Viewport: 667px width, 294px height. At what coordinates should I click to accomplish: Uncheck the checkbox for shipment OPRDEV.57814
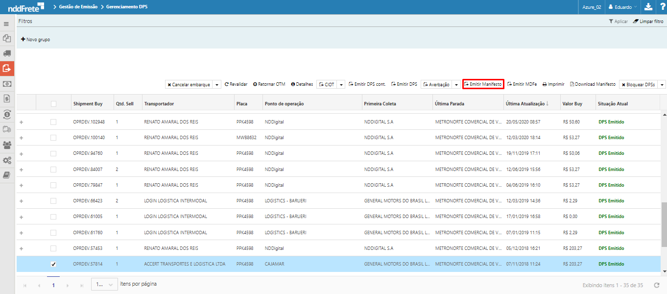[x=53, y=264]
